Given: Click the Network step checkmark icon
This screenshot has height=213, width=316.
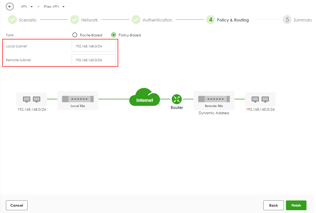Looking at the screenshot, I should coord(75,20).
